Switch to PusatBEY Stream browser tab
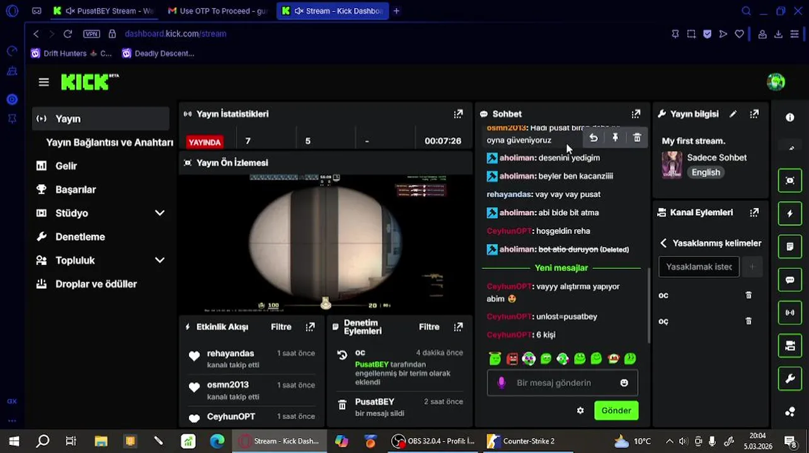Viewport: 809px width, 453px height. click(103, 11)
